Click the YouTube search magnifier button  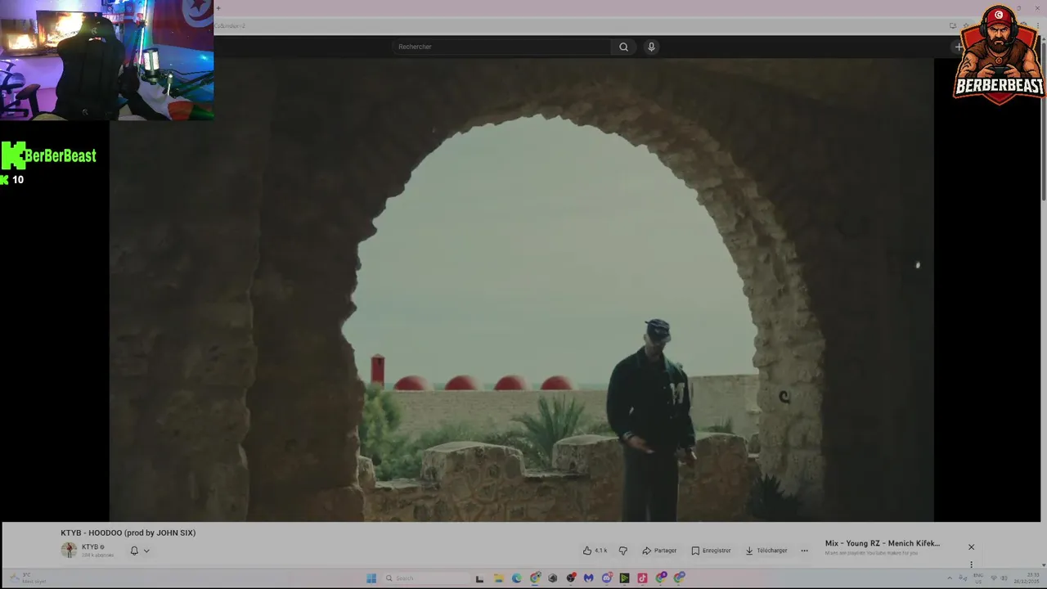coord(623,47)
